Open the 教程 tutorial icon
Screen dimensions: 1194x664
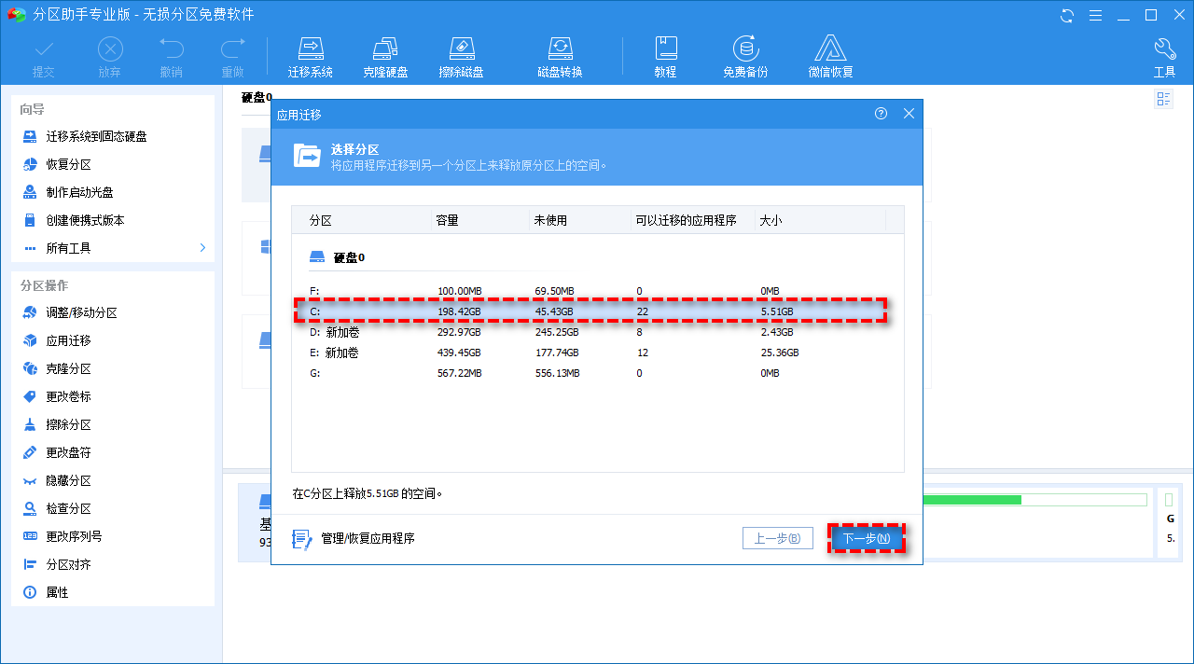coord(666,54)
